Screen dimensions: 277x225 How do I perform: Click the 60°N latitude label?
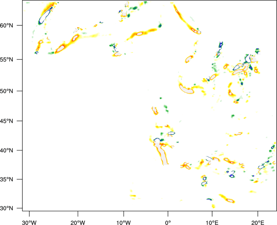click(x=7, y=26)
